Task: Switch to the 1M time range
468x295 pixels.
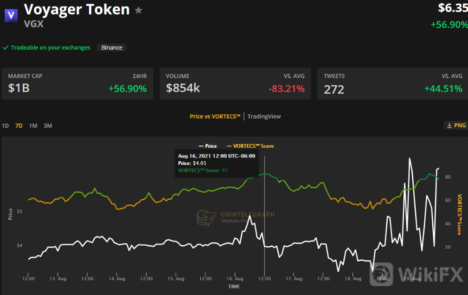Action: [33, 125]
